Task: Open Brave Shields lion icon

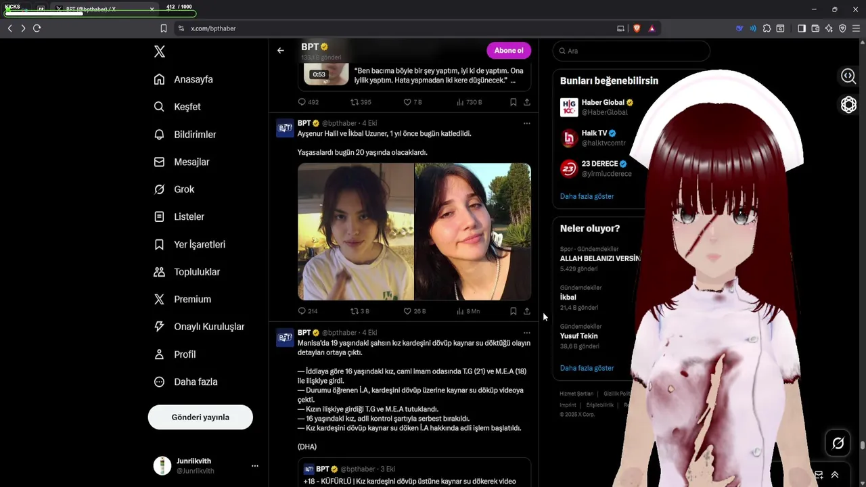Action: coord(637,28)
